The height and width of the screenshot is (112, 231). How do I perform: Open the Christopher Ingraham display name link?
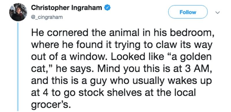click(66, 8)
